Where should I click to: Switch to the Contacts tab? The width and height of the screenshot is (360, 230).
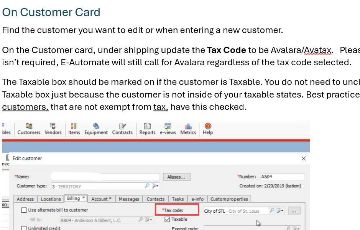(155, 199)
